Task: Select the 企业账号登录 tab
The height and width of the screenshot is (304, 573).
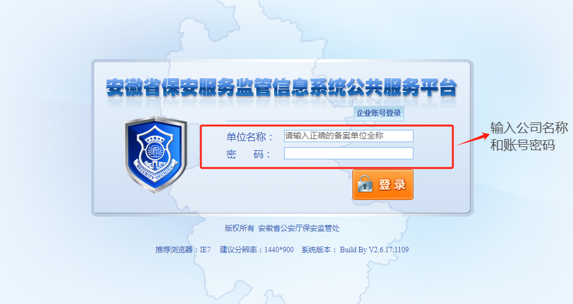Action: (x=378, y=113)
